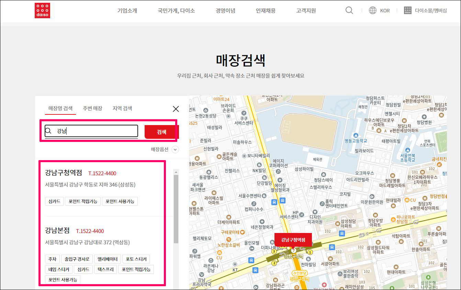Open 다이소몰/멤버십 link

431,11
